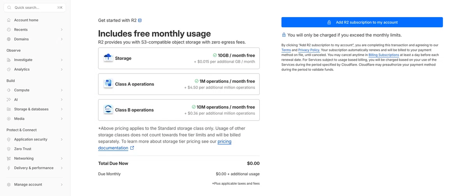Expand the Domains chevron
This screenshot has width=468, height=196.
[x=62, y=39]
